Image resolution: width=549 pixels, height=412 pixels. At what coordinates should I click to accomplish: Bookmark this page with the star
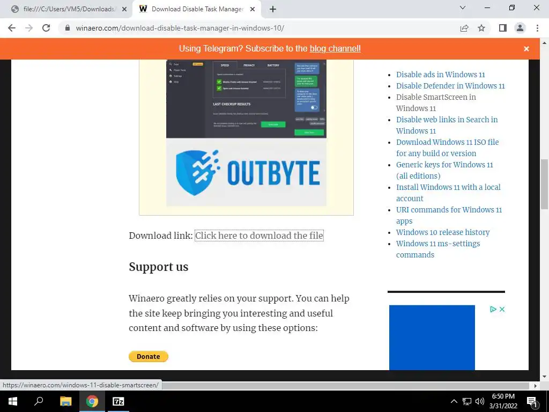pos(481,28)
